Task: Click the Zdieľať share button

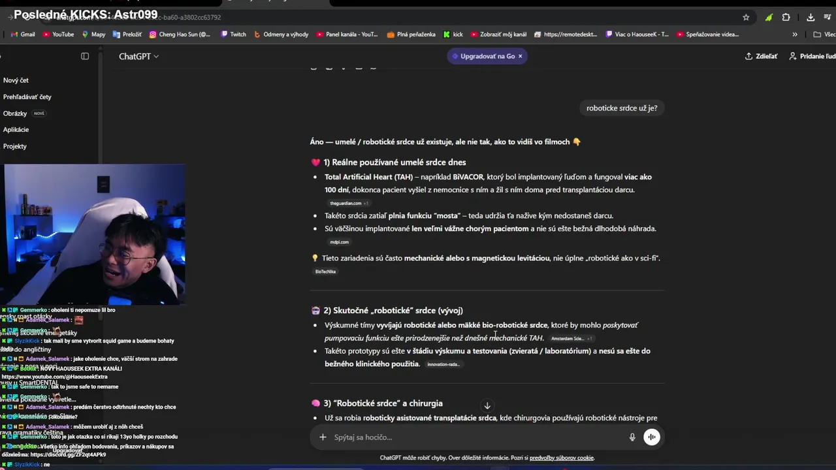Action: click(x=762, y=56)
